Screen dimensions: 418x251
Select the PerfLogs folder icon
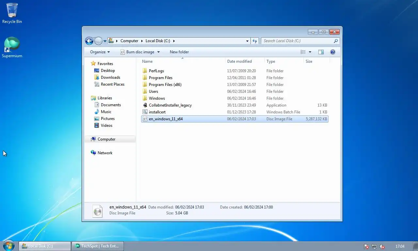[145, 71]
